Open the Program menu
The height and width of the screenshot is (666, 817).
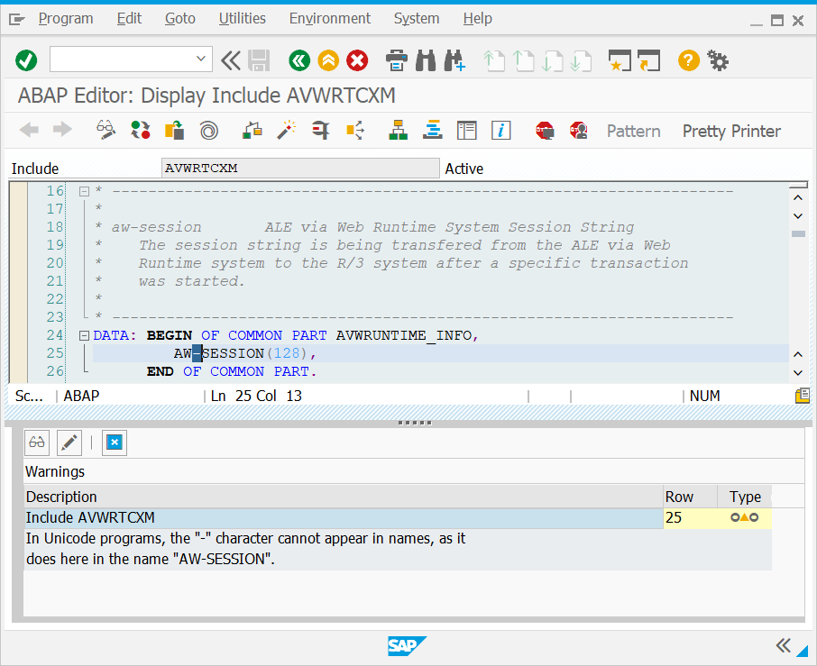pyautogui.click(x=66, y=19)
